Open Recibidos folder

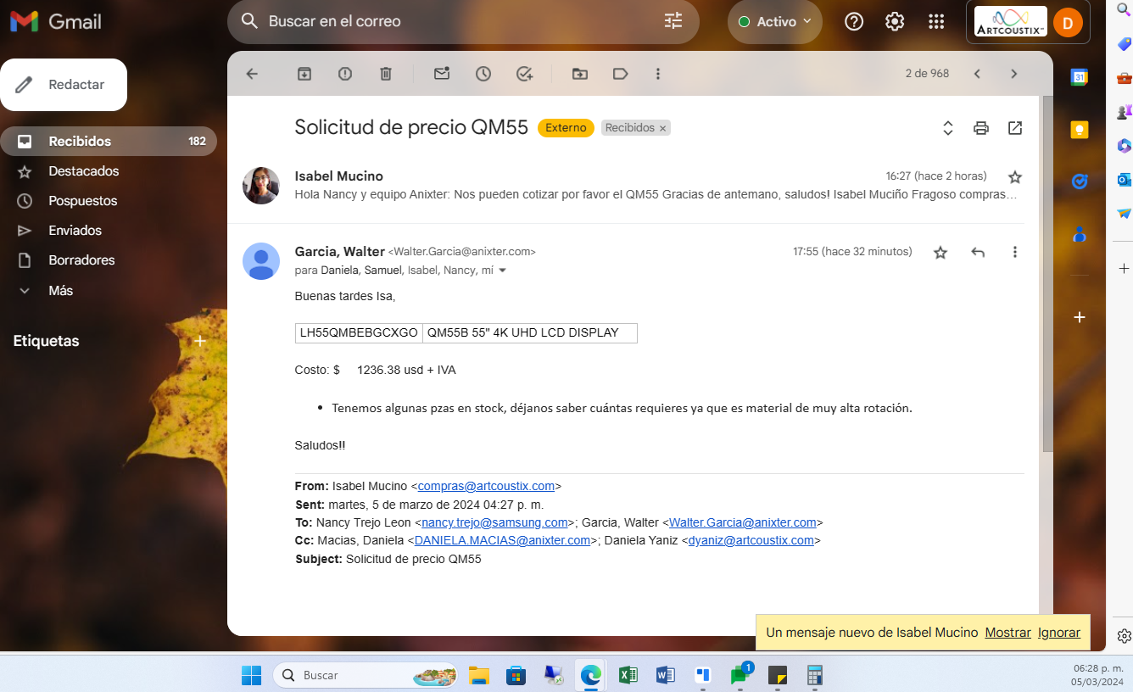click(109, 142)
